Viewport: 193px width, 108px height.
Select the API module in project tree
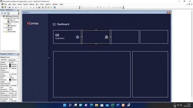[x=11, y=30]
